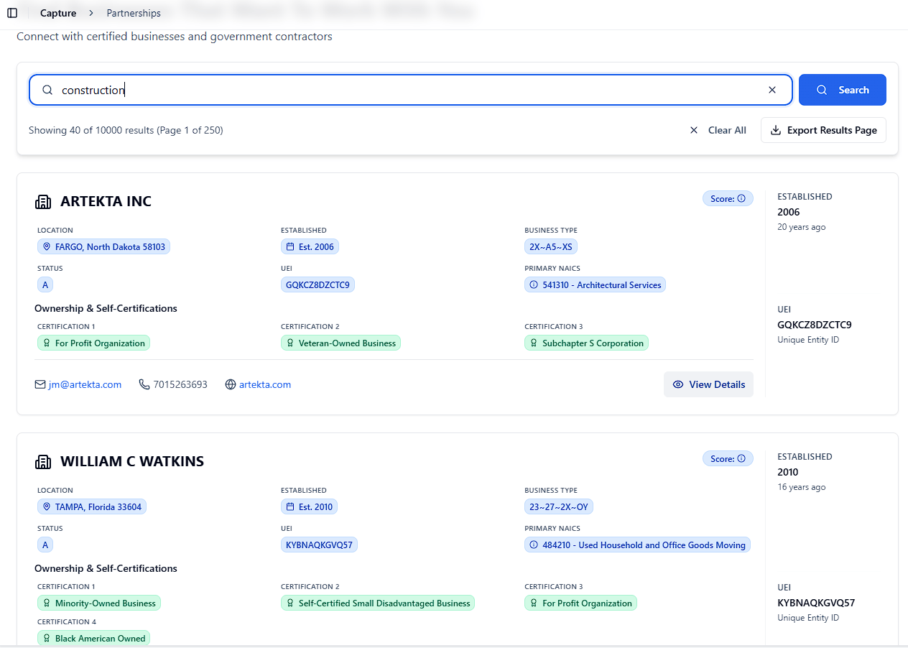Screen dimensions: 908x648
Task: Click the GQKCZ8DZCTC9 UEI chip
Action: 318,284
